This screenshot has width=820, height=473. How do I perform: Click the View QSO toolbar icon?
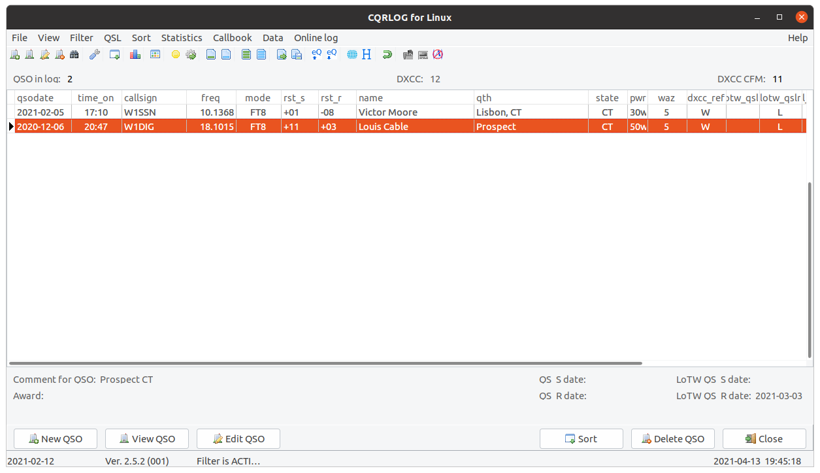[29, 55]
